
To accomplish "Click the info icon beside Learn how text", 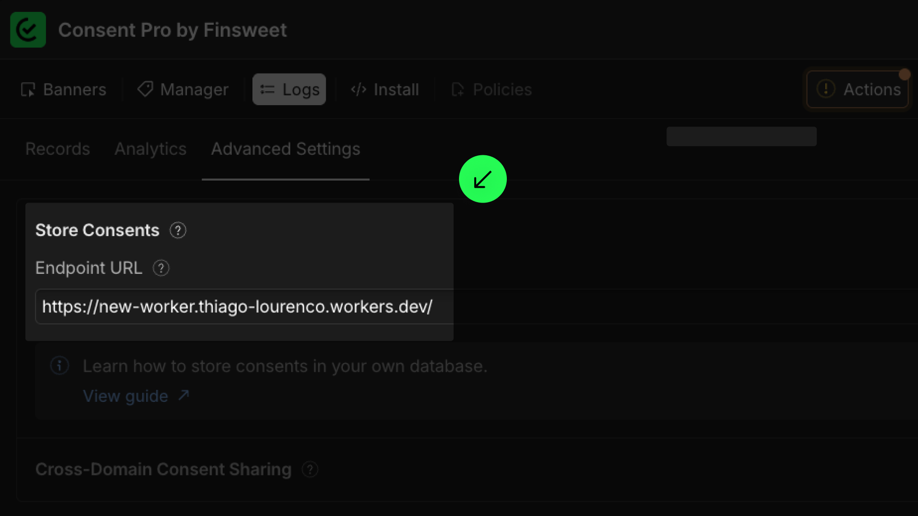I will (60, 366).
